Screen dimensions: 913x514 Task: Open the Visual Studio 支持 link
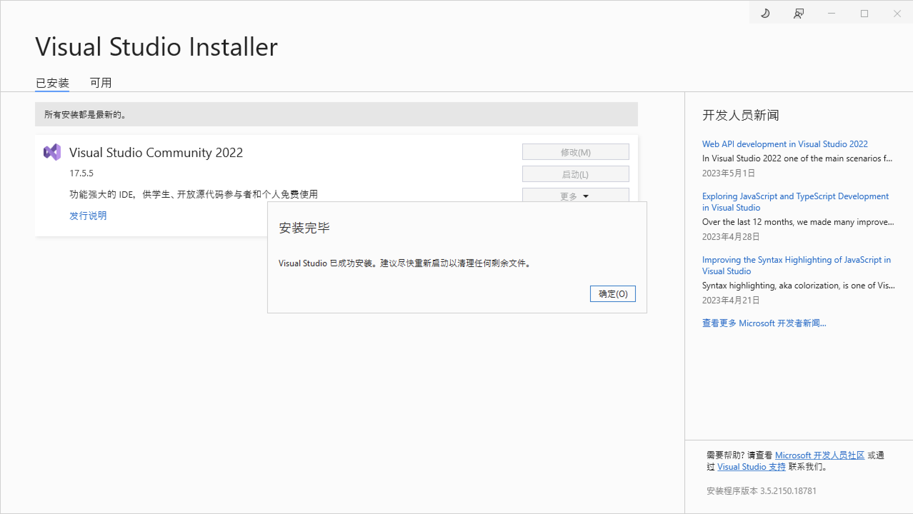[x=751, y=467]
